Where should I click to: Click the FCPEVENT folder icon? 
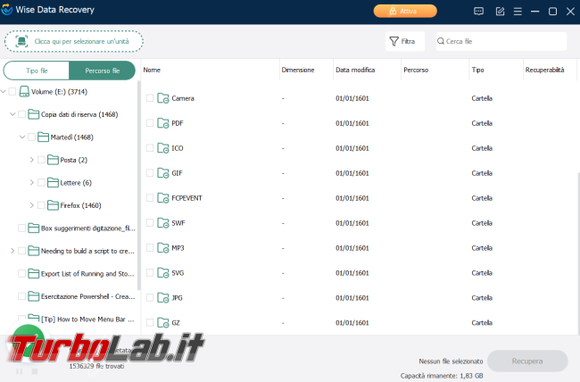coord(162,198)
